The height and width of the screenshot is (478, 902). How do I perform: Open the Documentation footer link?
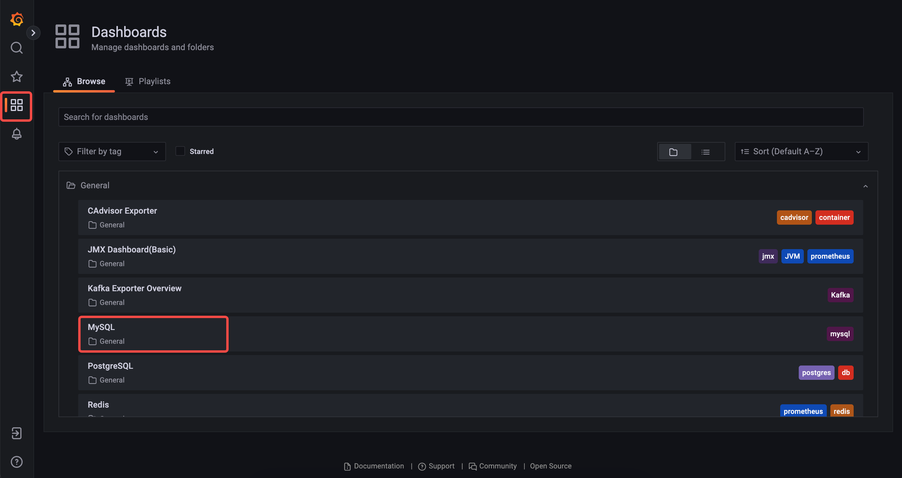[x=374, y=466]
